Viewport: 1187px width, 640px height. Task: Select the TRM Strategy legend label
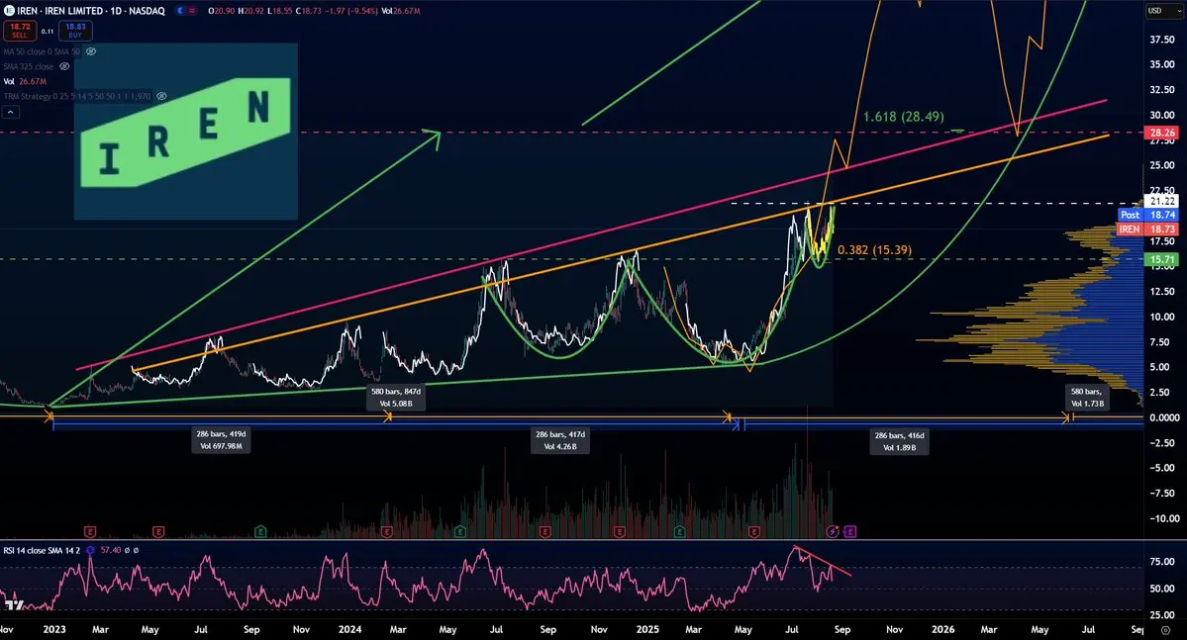click(x=77, y=96)
